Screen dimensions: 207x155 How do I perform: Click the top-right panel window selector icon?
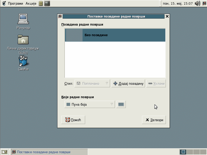click(x=204, y=3)
